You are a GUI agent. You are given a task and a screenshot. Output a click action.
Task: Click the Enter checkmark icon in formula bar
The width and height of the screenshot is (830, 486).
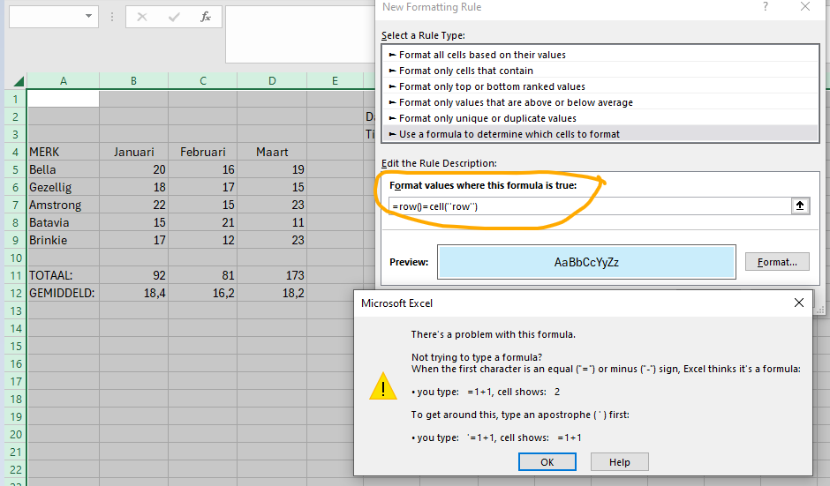point(174,17)
